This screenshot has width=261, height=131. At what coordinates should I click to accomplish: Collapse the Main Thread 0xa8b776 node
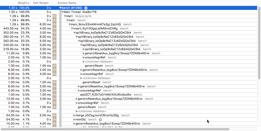[x=63, y=12]
